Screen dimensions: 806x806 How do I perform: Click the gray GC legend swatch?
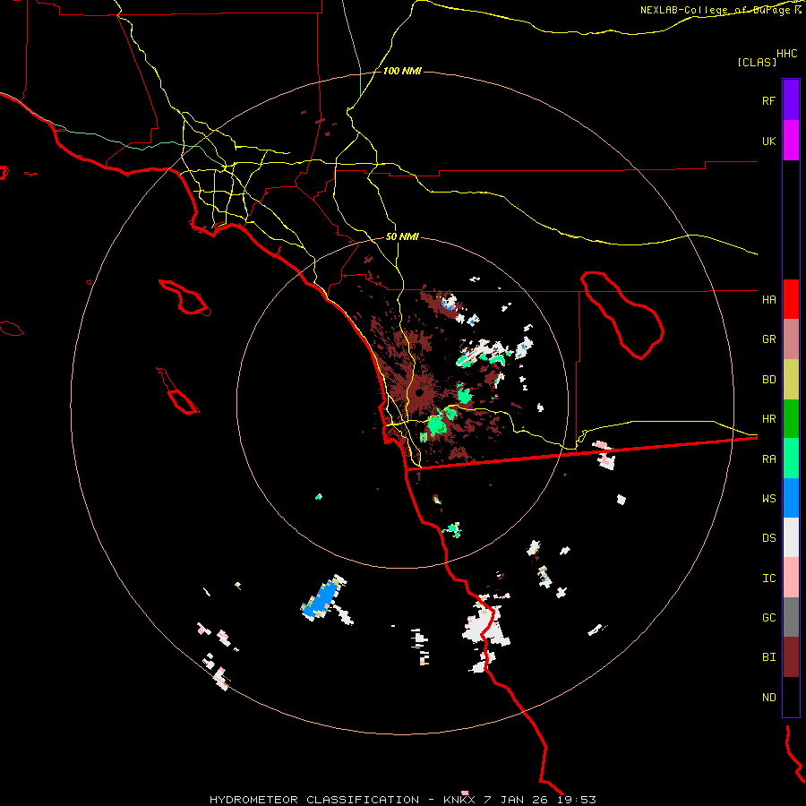click(791, 617)
